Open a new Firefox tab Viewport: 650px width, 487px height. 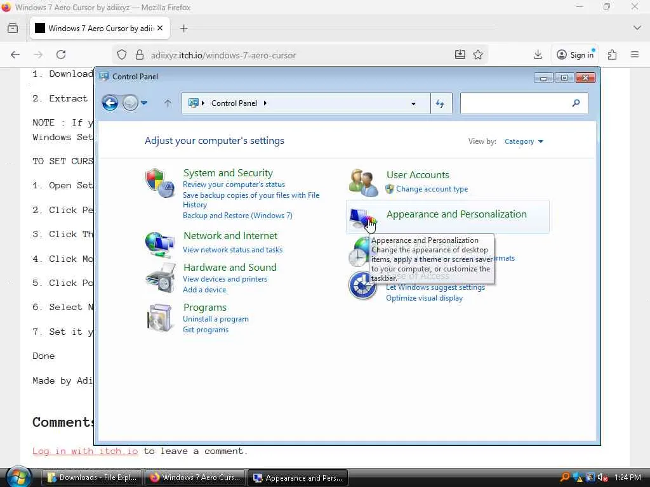tap(184, 28)
